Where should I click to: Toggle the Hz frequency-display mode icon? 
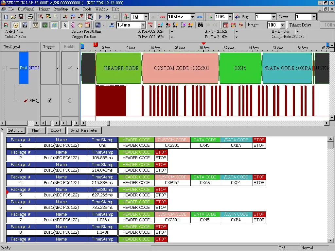(x=25, y=25)
